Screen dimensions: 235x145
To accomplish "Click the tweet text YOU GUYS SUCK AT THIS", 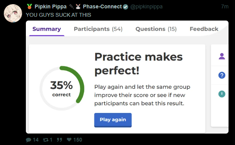I will pyautogui.click(x=59, y=15).
